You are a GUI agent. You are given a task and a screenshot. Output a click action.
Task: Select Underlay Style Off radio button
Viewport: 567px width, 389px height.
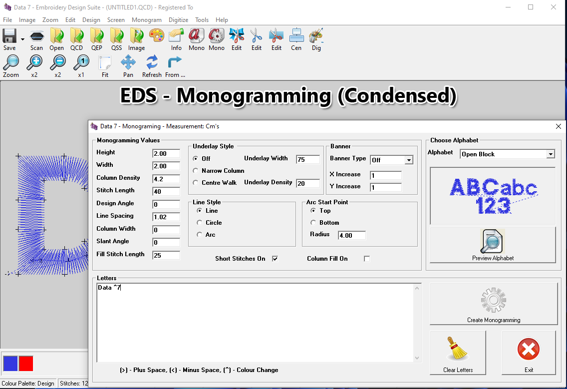196,158
